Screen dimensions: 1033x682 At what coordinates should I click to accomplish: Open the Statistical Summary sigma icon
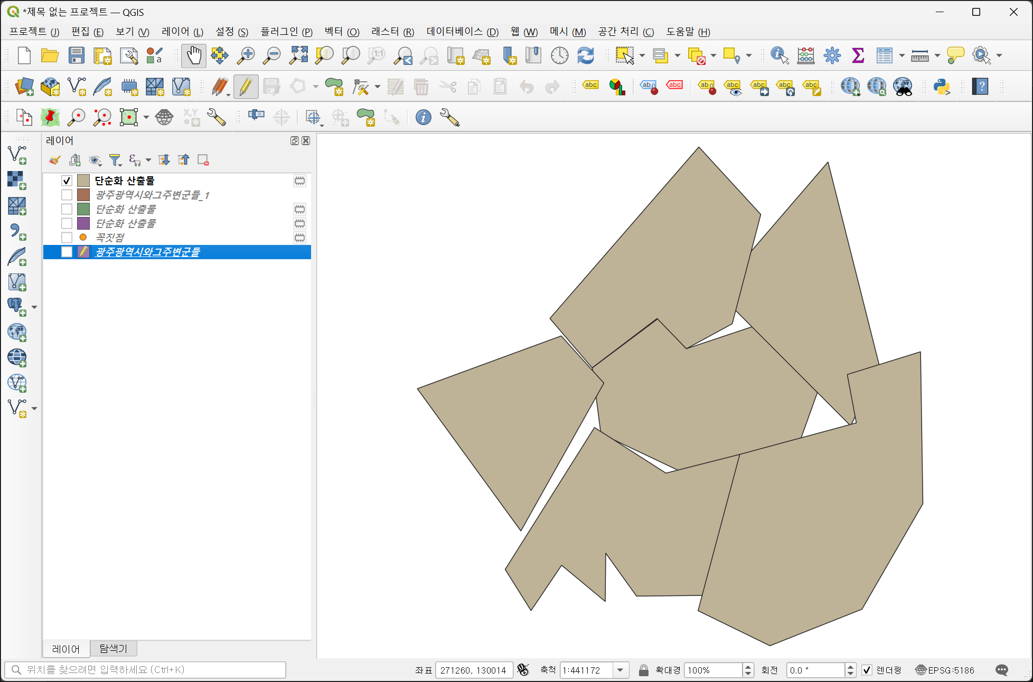pos(858,55)
